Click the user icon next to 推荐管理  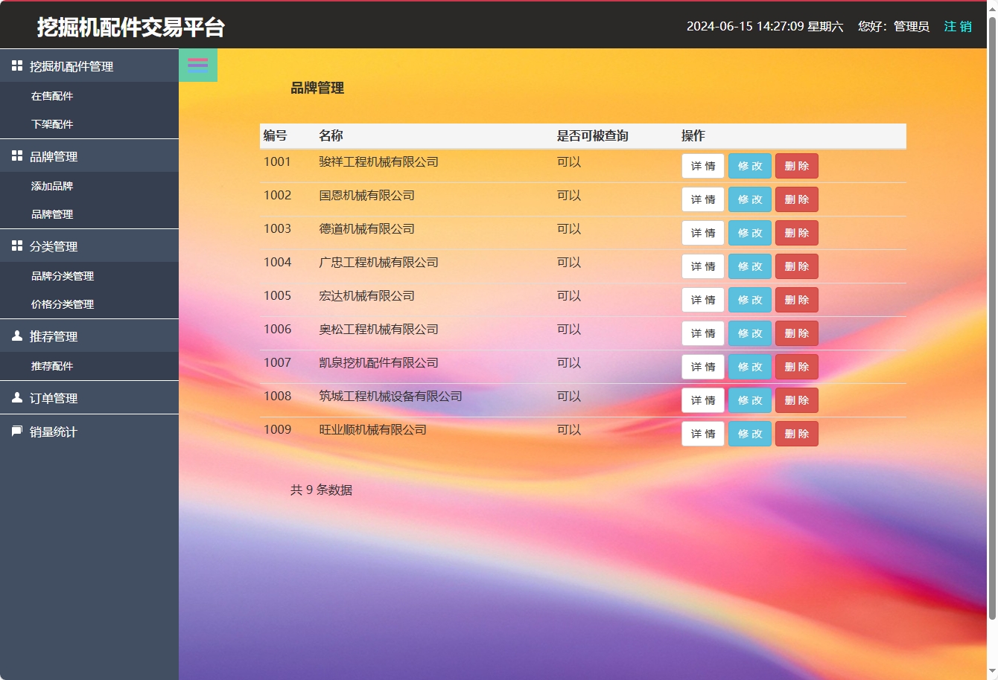point(16,336)
